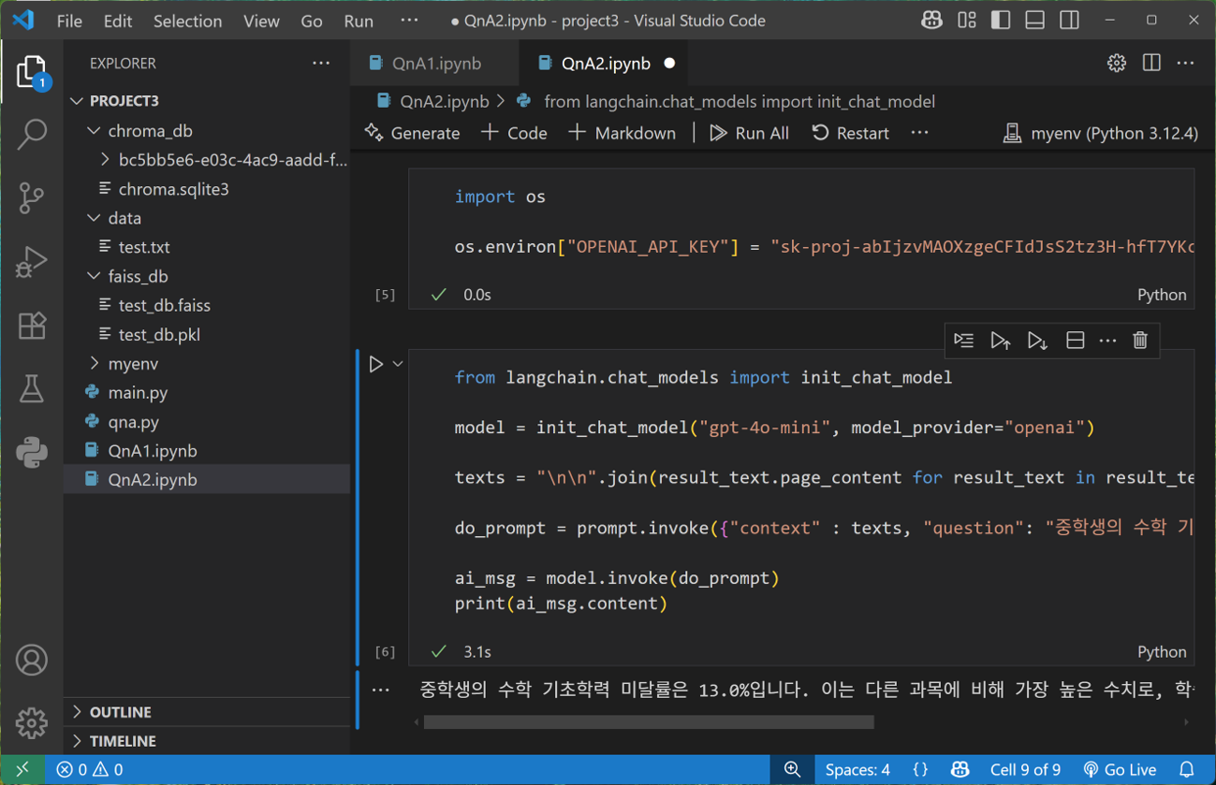Open run cell options dropdown arrow
This screenshot has height=785, width=1216.
[398, 364]
